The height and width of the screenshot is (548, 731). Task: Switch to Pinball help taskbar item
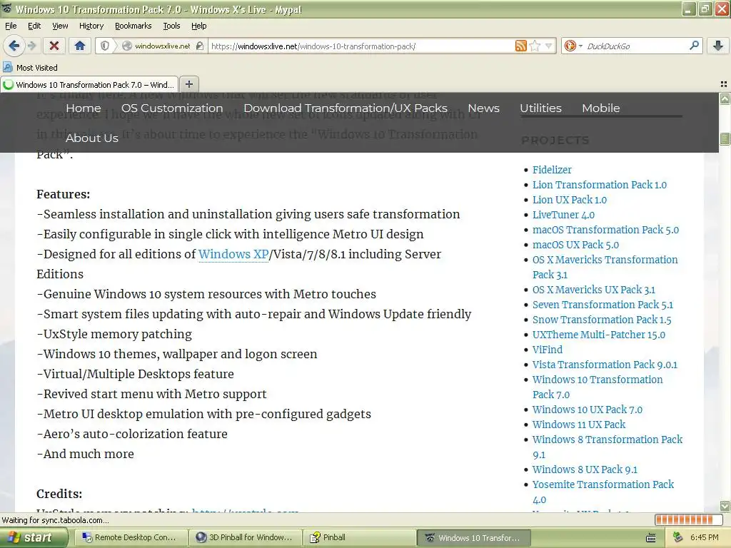pyautogui.click(x=359, y=537)
